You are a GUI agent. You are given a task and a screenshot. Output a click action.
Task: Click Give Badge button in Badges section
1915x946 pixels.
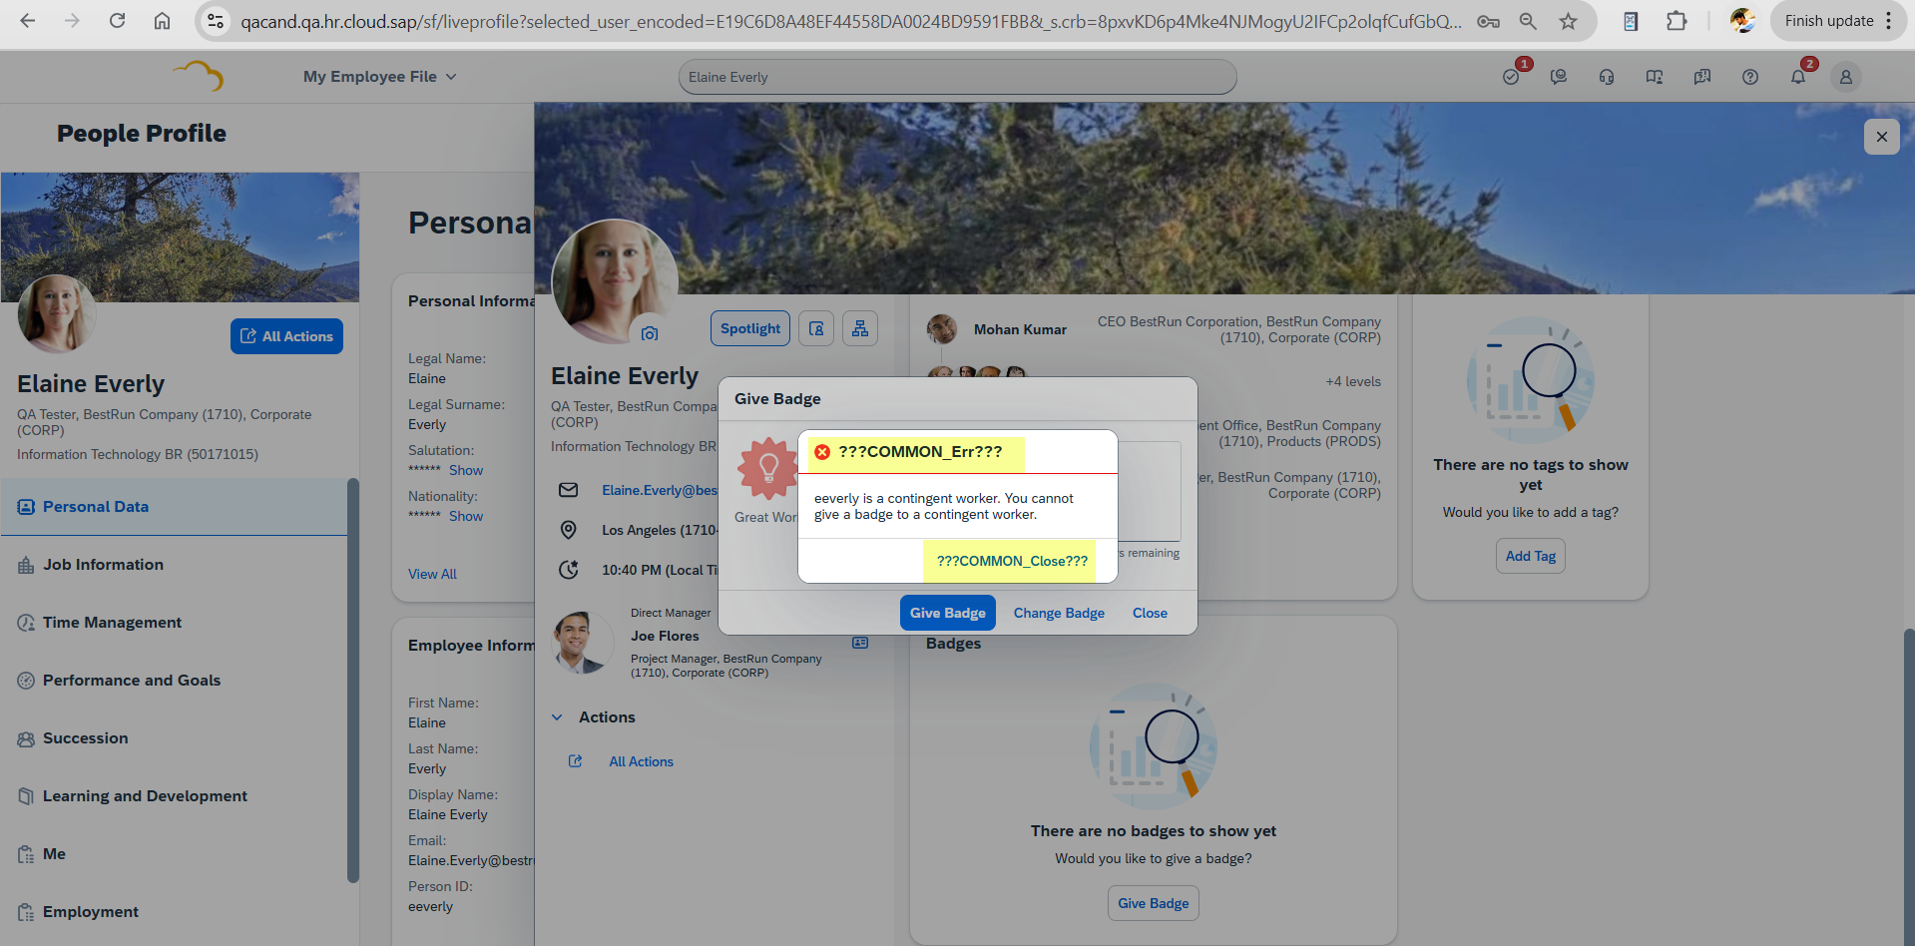click(x=1153, y=903)
